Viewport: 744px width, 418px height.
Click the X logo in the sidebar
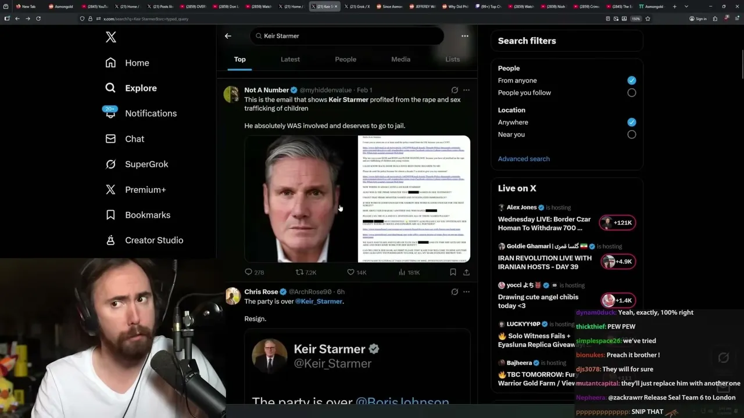111,37
